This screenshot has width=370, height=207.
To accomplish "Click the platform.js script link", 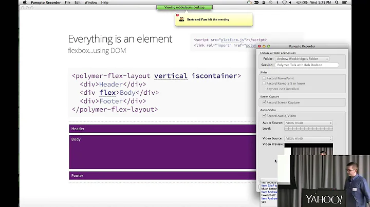I will (x=232, y=40).
